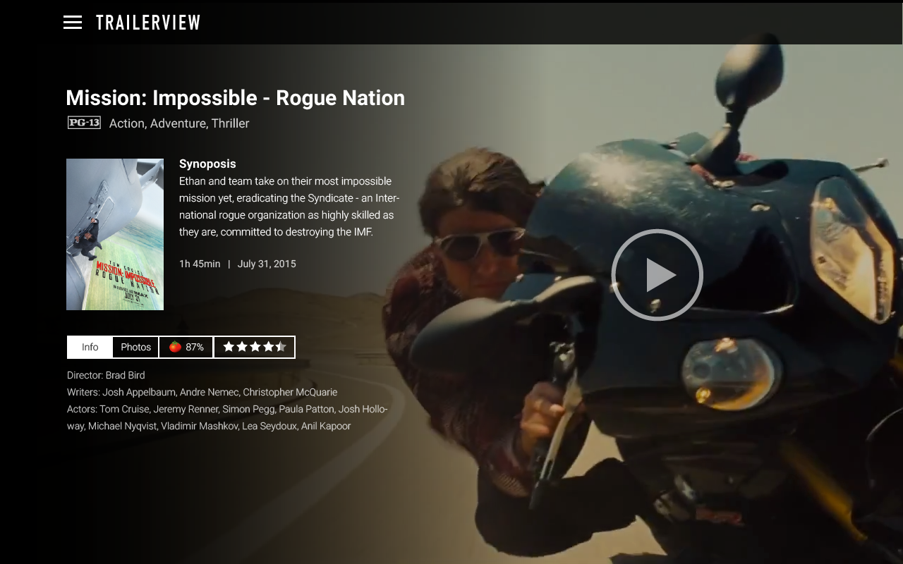The width and height of the screenshot is (903, 564).
Task: Open the movie poster thumbnail
Action: [x=115, y=234]
